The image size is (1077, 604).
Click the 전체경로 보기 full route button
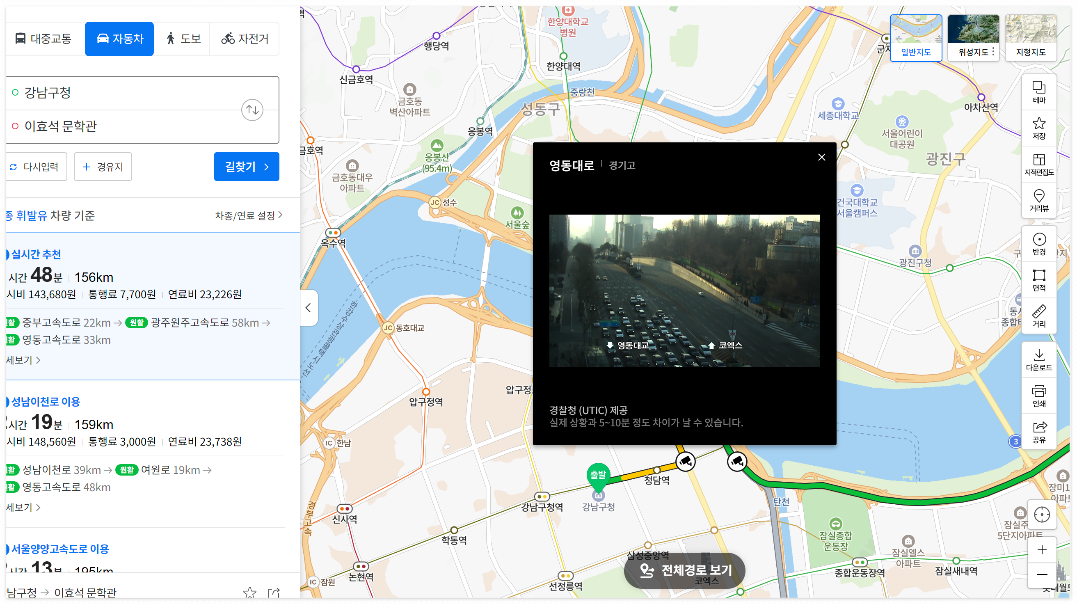point(684,570)
